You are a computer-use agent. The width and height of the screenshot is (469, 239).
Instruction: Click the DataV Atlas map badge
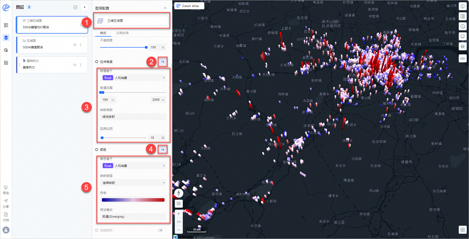189,6
